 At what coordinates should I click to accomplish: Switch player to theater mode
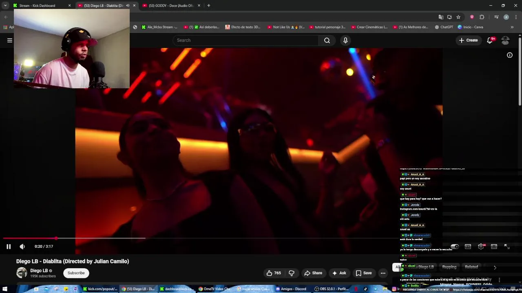[494, 247]
